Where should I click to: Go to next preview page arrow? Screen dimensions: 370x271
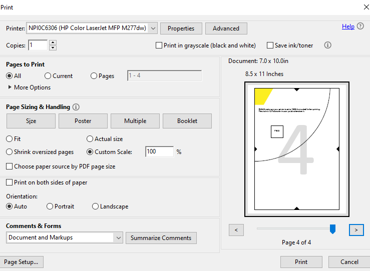[x=356, y=230]
